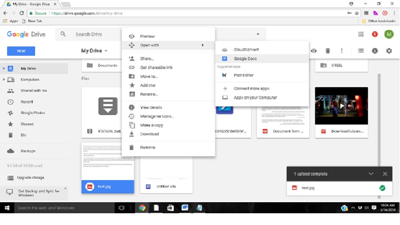Click the search magnifier icon
The image size is (400, 225).
[x=63, y=34]
